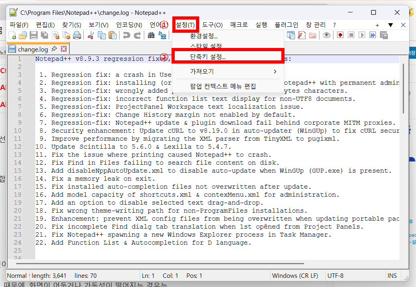Viewport: 416px width, 287px height.
Task: Click line number 22 in the margin
Action: [x=18, y=227]
